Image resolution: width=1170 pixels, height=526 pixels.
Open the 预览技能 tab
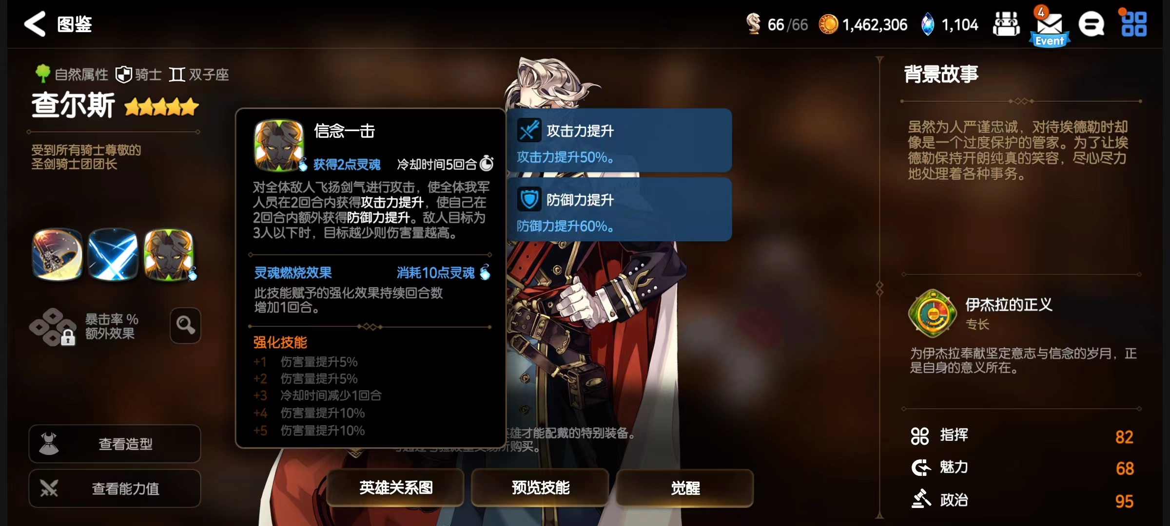click(x=540, y=488)
